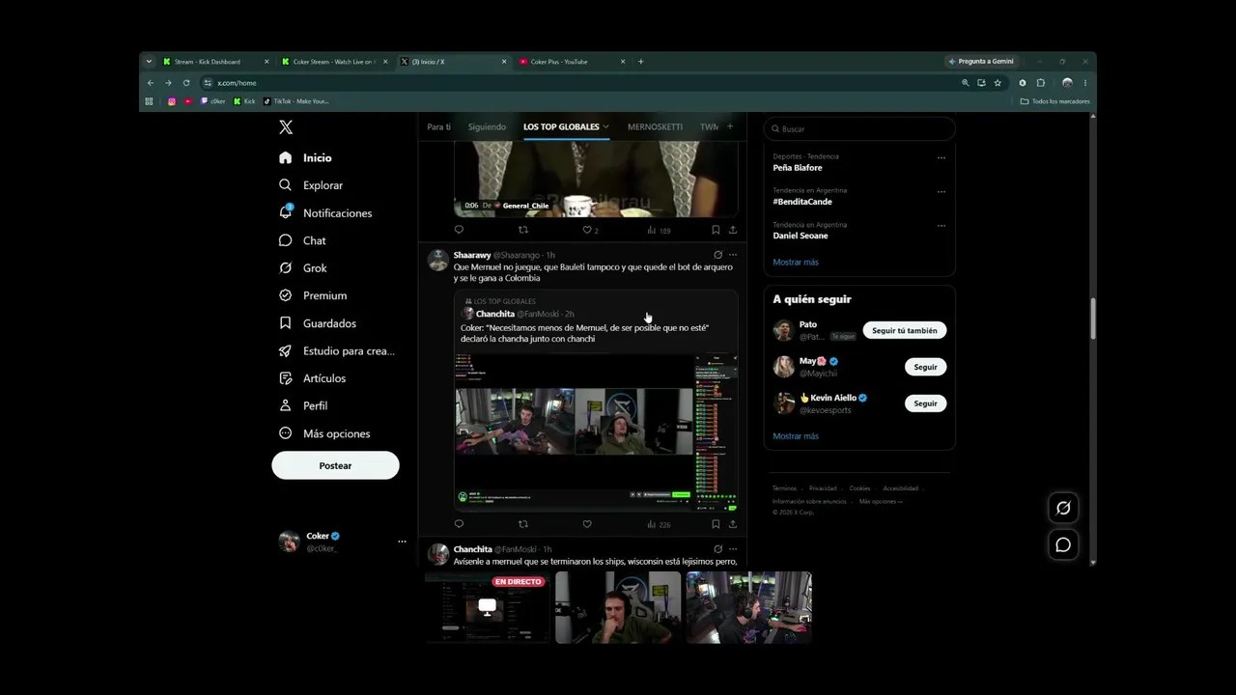The height and width of the screenshot is (695, 1236).
Task: Open Coker account menu dots
Action: tap(402, 542)
